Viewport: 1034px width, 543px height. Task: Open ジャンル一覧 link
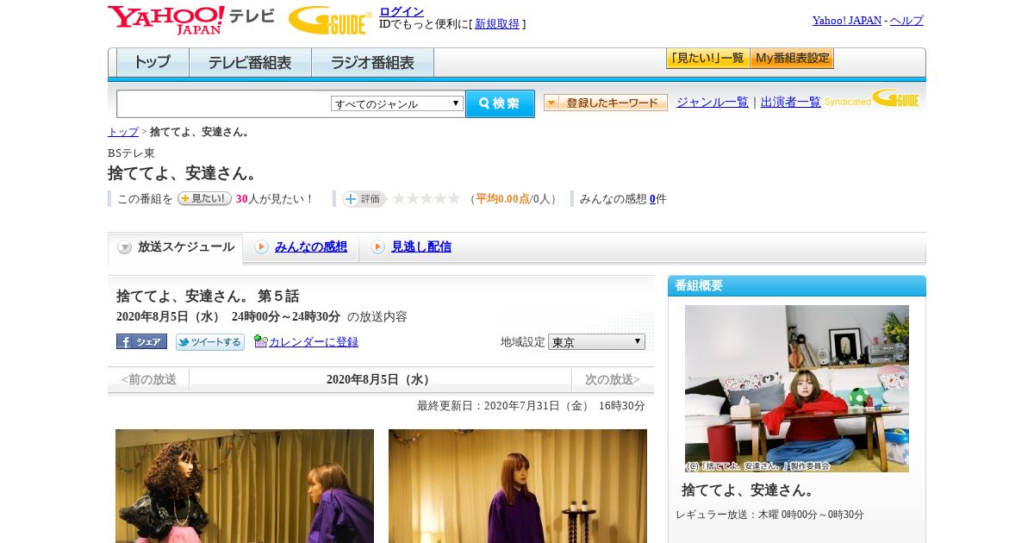(713, 102)
